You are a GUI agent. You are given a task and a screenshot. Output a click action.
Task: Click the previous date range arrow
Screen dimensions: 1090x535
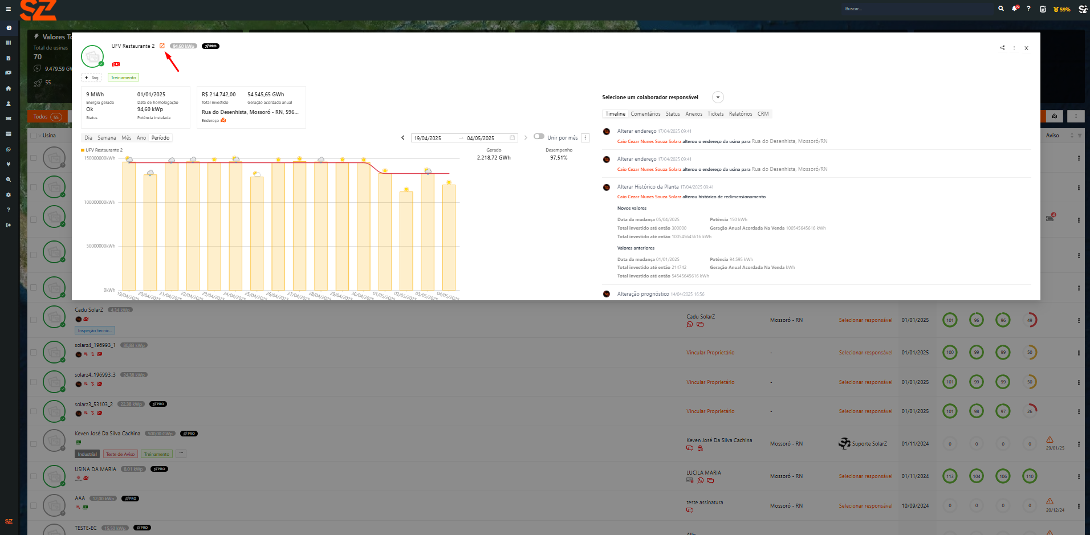403,138
